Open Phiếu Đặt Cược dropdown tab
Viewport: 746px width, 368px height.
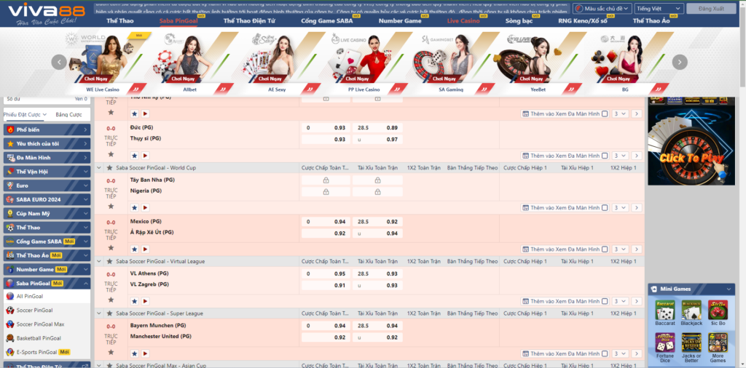click(x=25, y=114)
